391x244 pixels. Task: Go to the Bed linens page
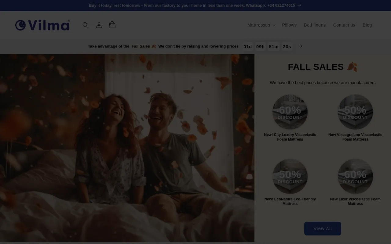pos(315,25)
